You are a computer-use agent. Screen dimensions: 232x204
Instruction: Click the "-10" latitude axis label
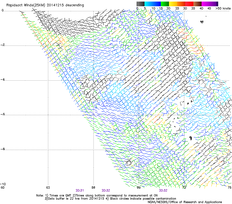coord(3,184)
